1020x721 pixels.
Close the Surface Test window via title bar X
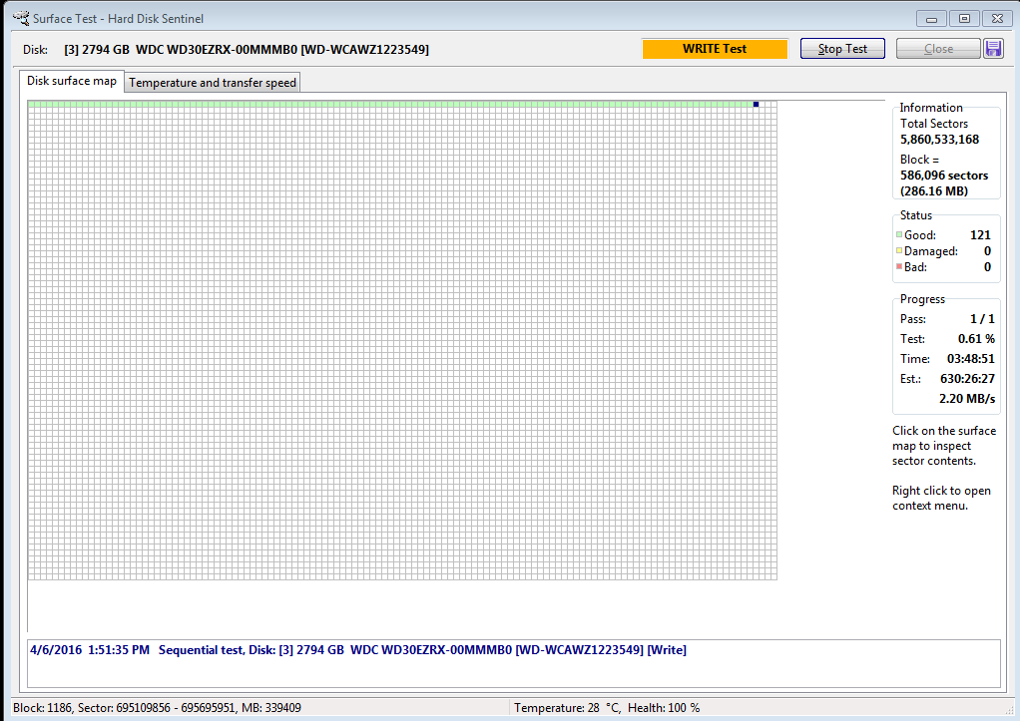(x=997, y=18)
